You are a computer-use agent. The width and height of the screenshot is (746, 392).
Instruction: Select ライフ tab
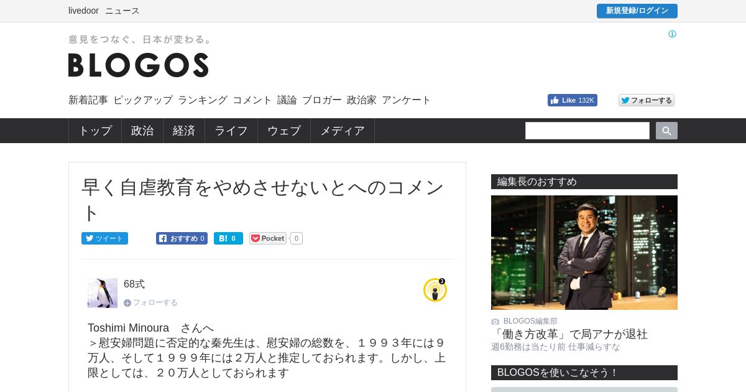[231, 131]
